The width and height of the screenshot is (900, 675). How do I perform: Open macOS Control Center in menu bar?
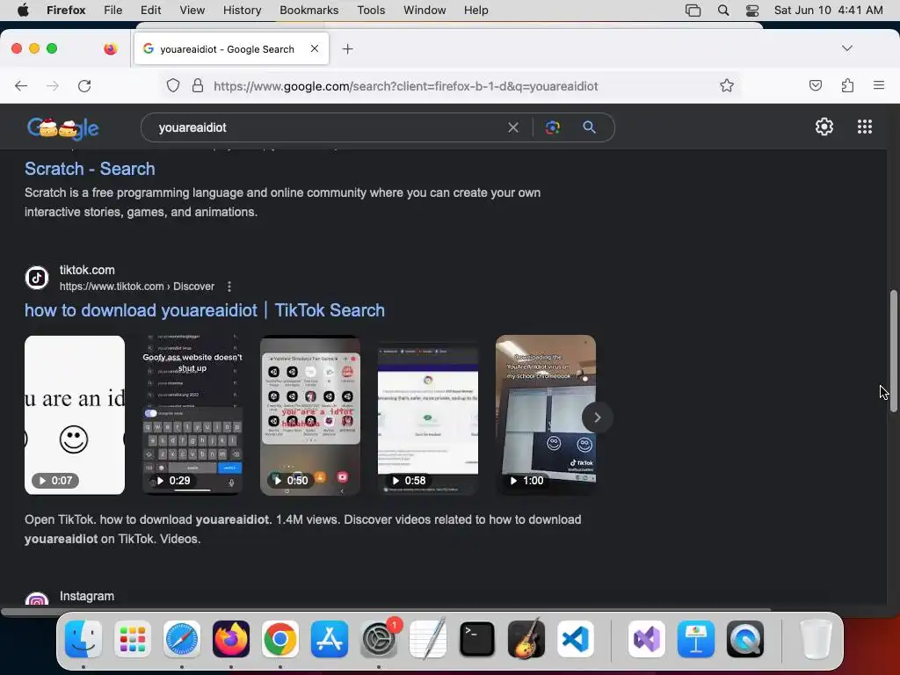[x=752, y=11]
